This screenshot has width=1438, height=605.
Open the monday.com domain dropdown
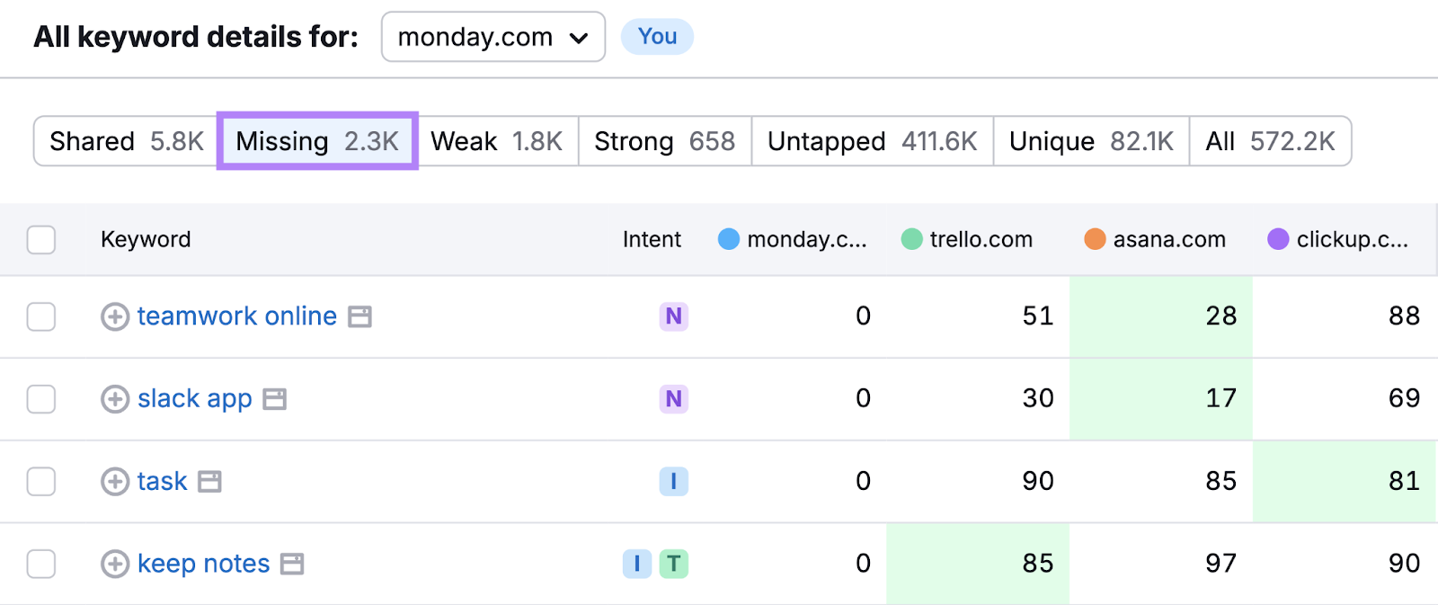tap(493, 37)
